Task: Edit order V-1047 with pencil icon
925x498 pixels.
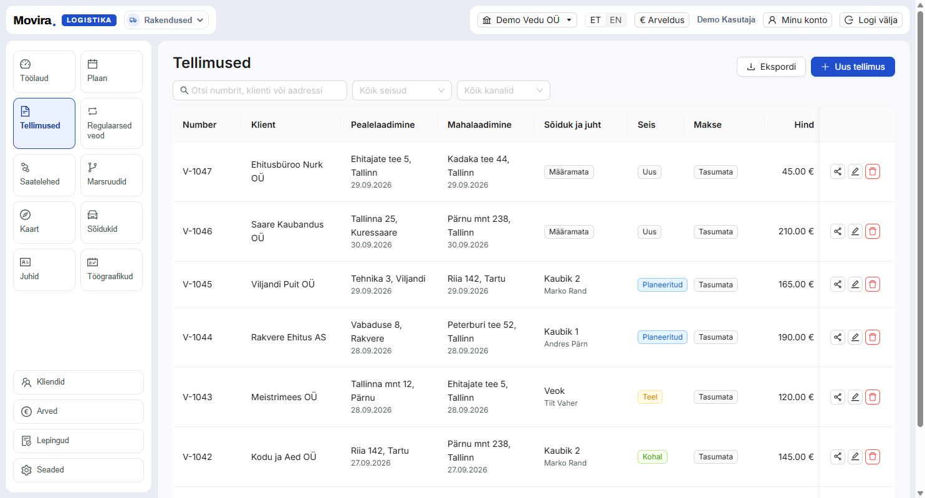Action: pyautogui.click(x=855, y=171)
